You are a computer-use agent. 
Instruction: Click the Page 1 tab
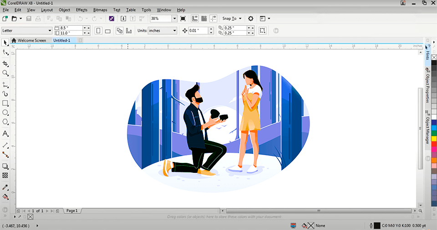[x=72, y=211]
